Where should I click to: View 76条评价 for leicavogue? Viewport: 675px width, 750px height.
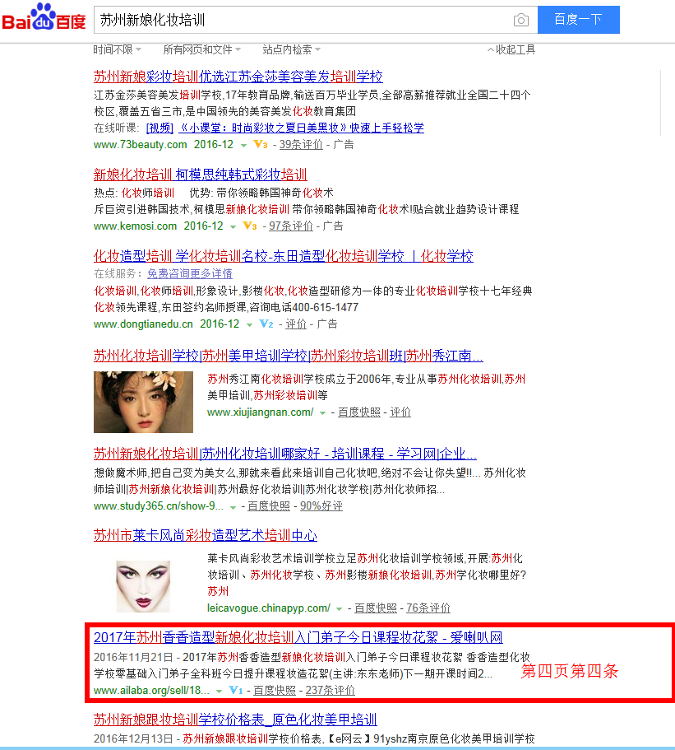coord(428,608)
